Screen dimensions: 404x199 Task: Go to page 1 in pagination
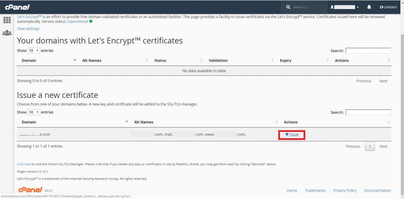[x=370, y=146]
